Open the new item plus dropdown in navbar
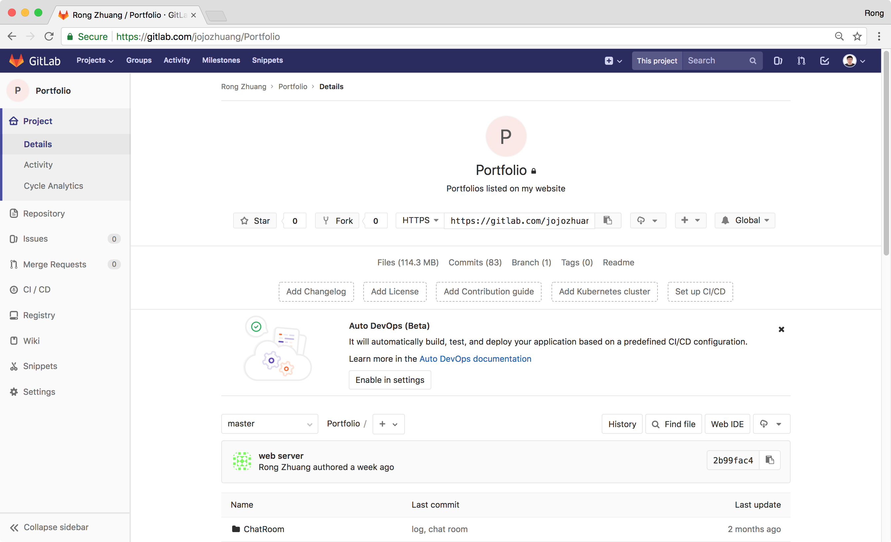Screen dimensions: 891x542 (x=613, y=61)
